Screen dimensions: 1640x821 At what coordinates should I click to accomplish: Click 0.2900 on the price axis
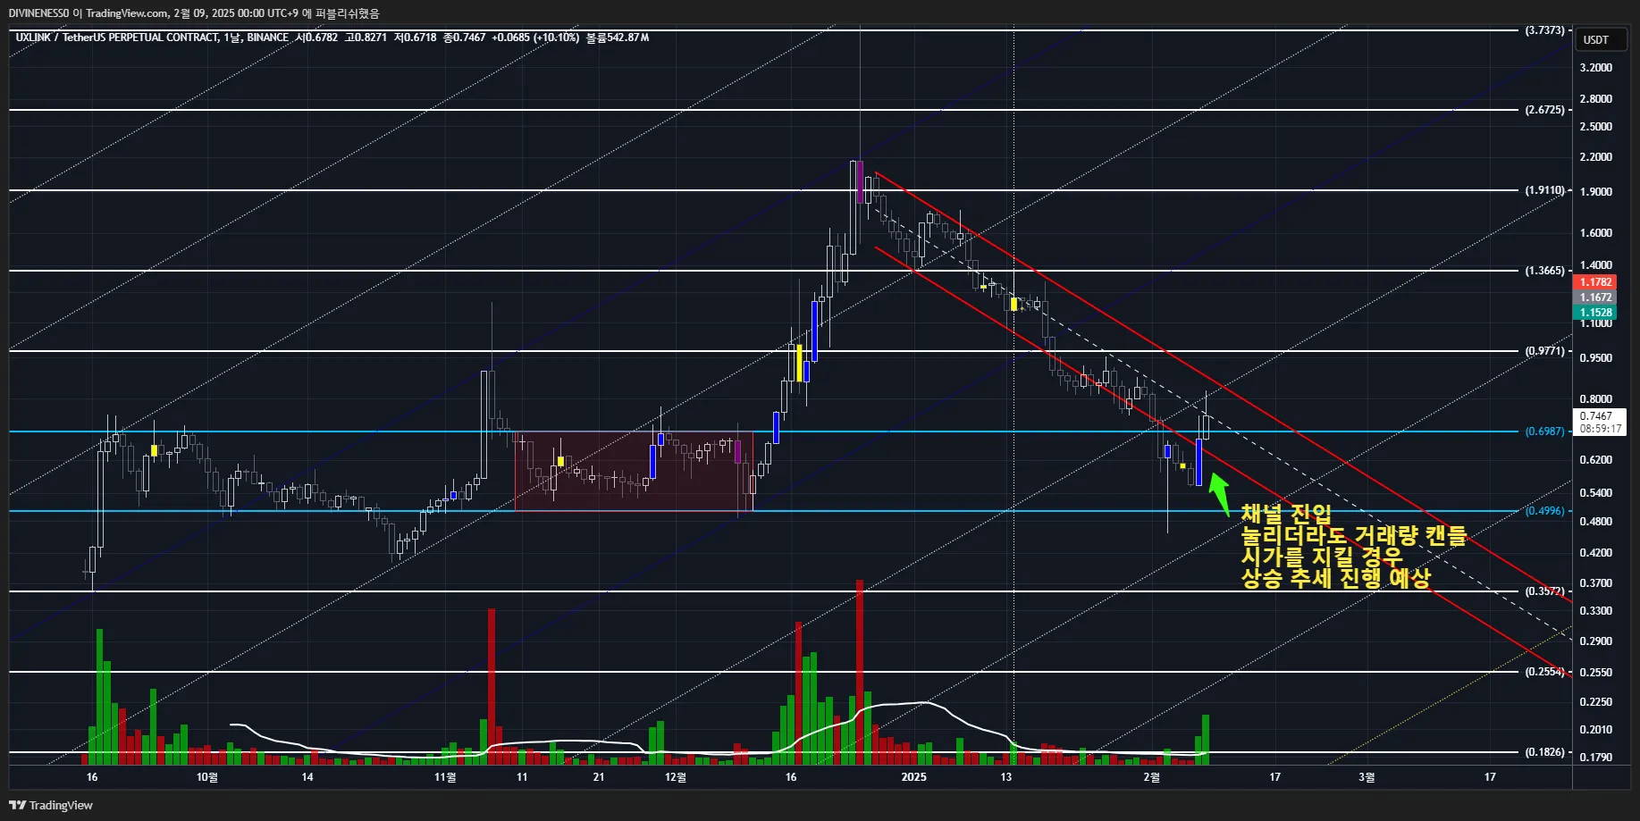(1595, 641)
